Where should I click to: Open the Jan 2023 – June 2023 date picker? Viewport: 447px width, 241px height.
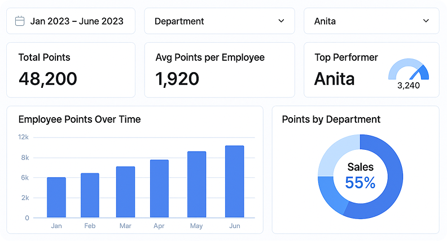click(x=71, y=21)
